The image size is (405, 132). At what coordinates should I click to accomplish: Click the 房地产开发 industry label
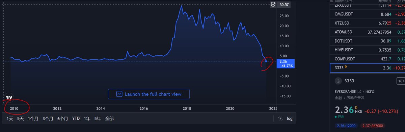[x=355, y=98]
